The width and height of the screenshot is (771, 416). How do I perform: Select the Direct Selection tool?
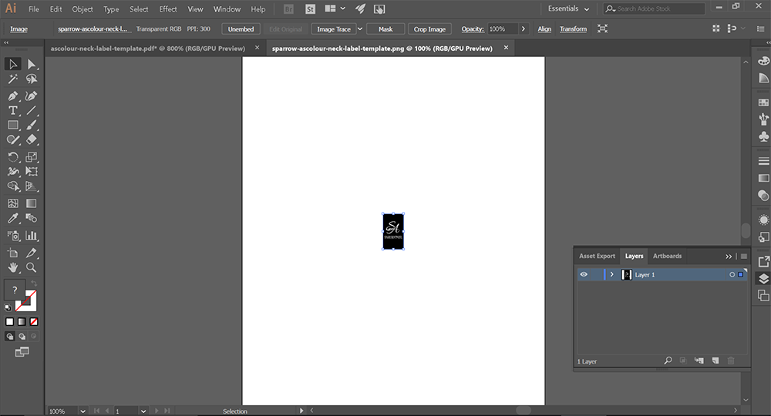click(32, 64)
